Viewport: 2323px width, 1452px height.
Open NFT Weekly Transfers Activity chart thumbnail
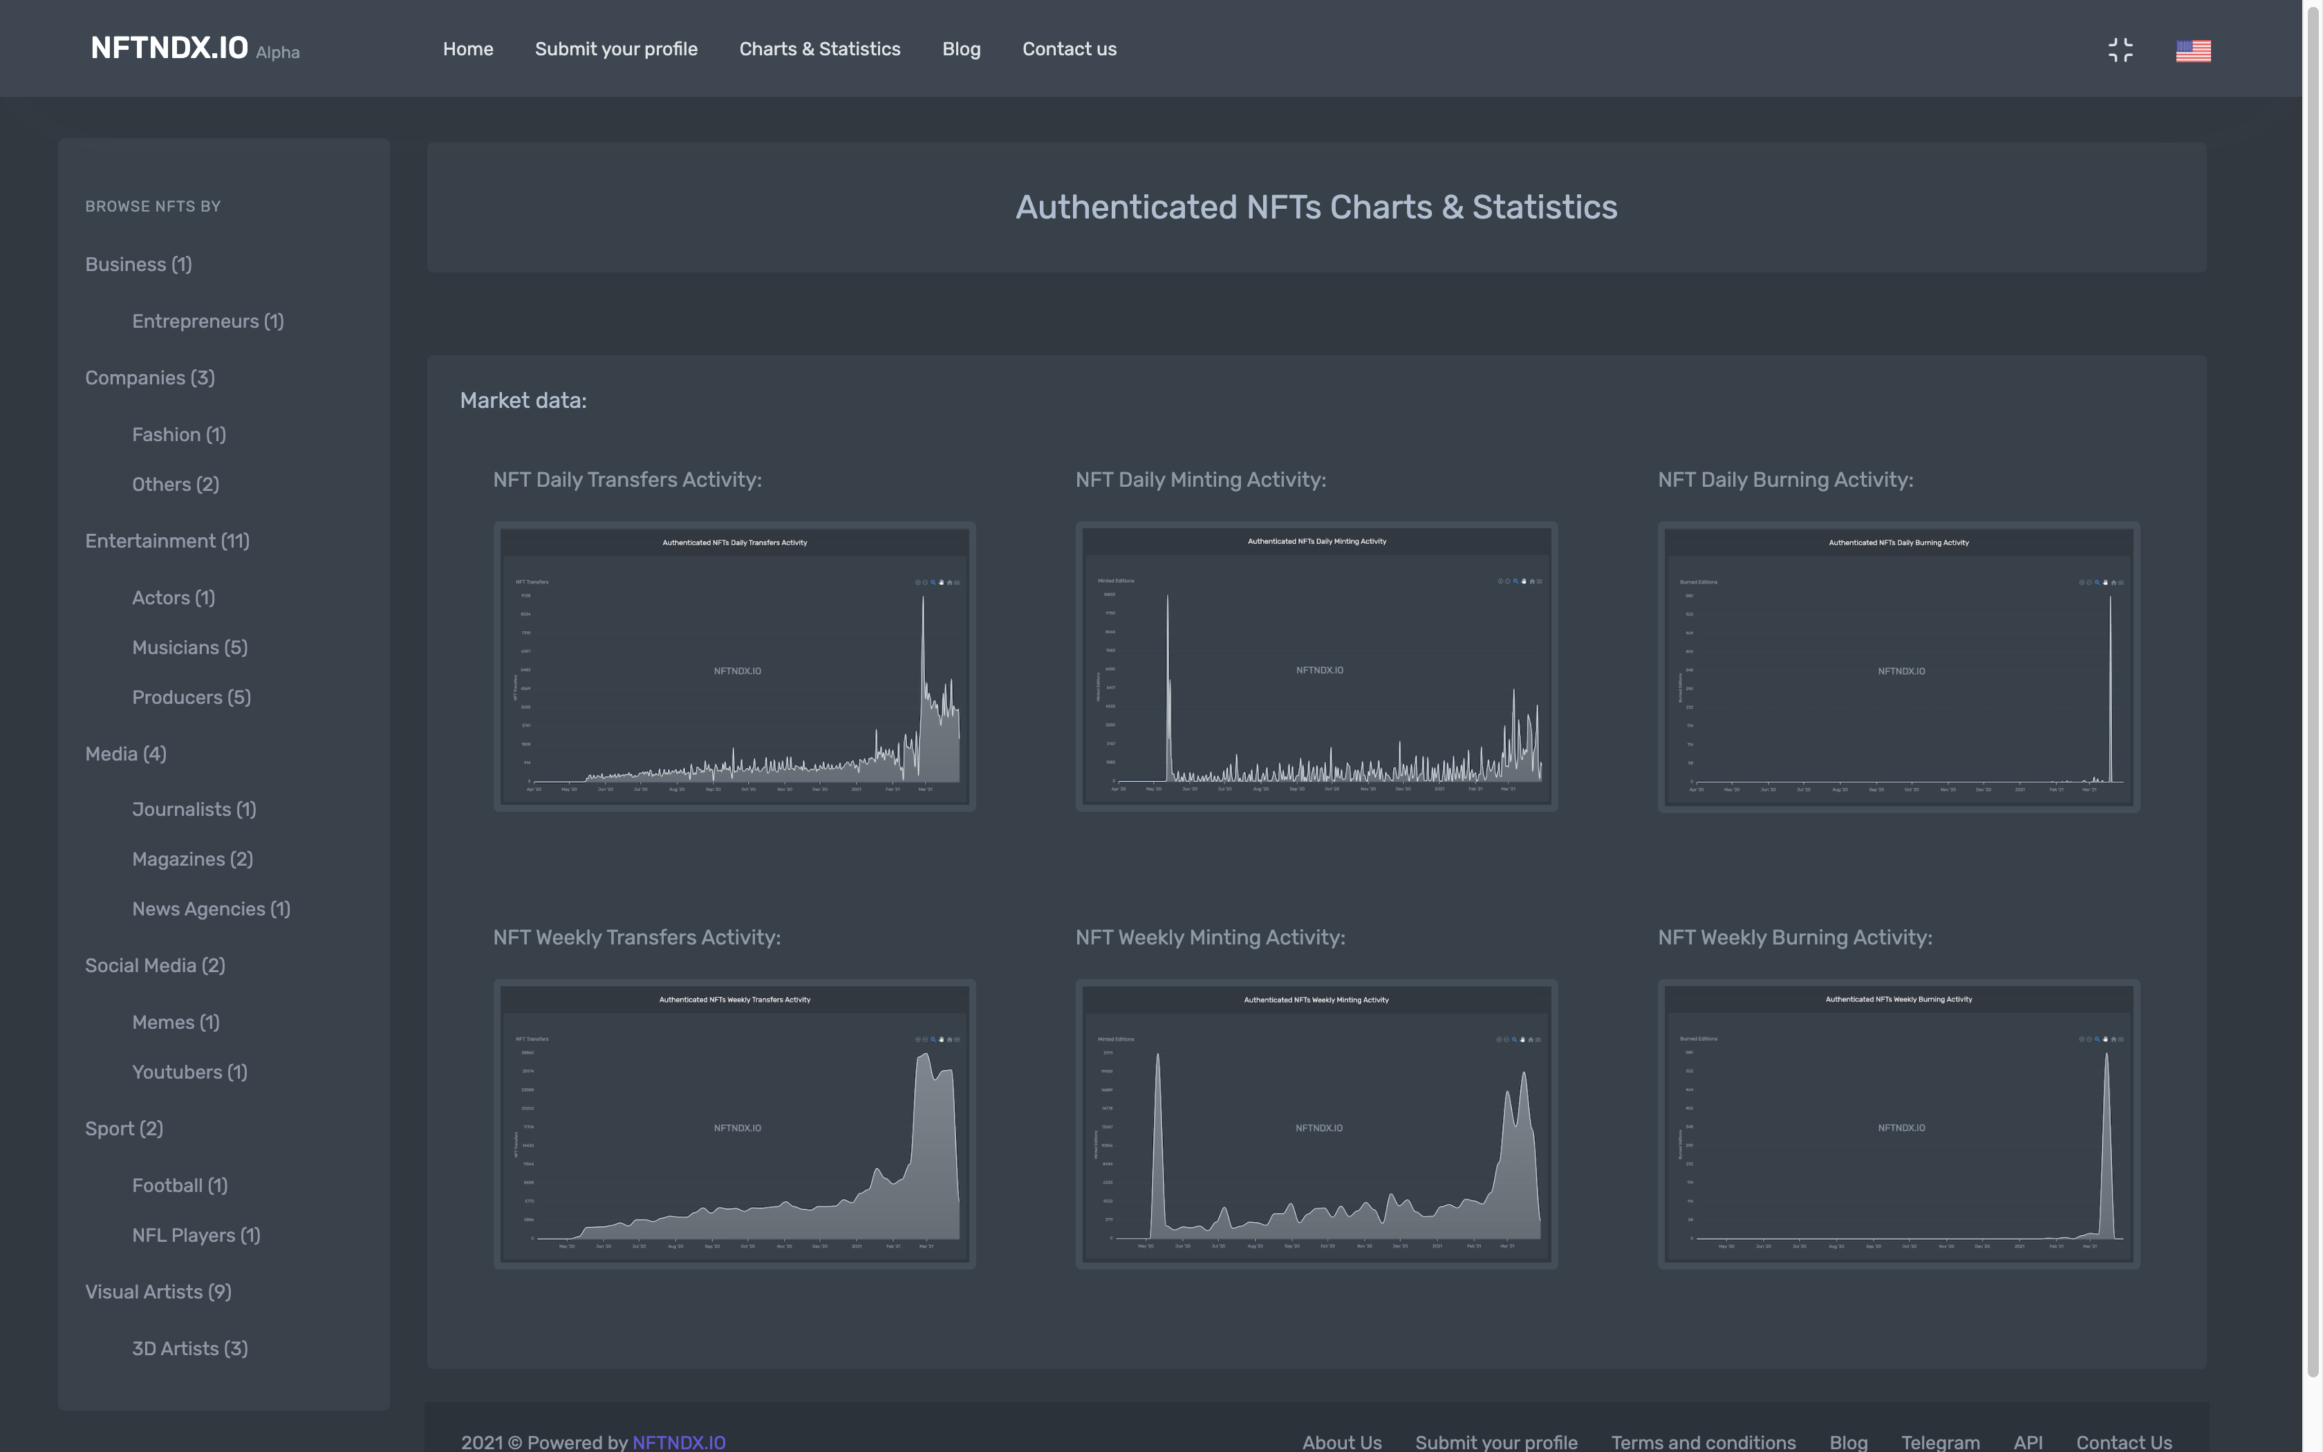coord(734,1124)
